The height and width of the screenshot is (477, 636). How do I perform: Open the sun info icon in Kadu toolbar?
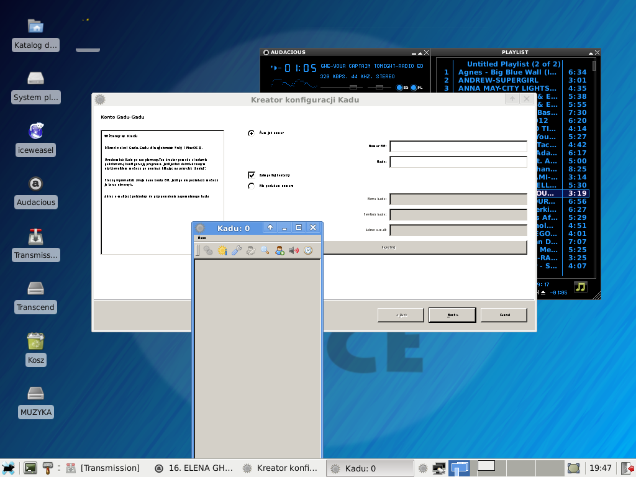[x=222, y=251]
